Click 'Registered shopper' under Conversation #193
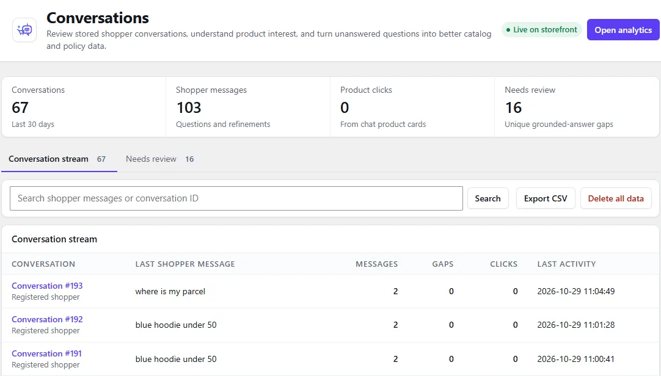This screenshot has height=376, width=661. pos(46,297)
